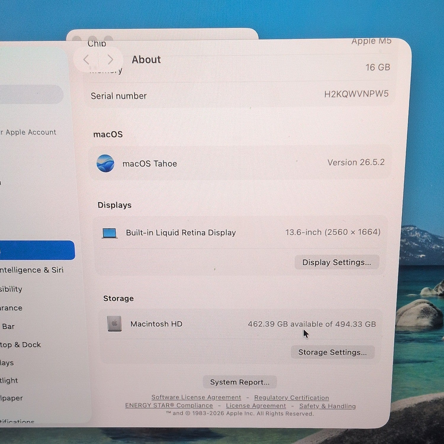Go forward with the right chevron arrow
Image resolution: width=444 pixels, height=444 pixels.
click(110, 59)
